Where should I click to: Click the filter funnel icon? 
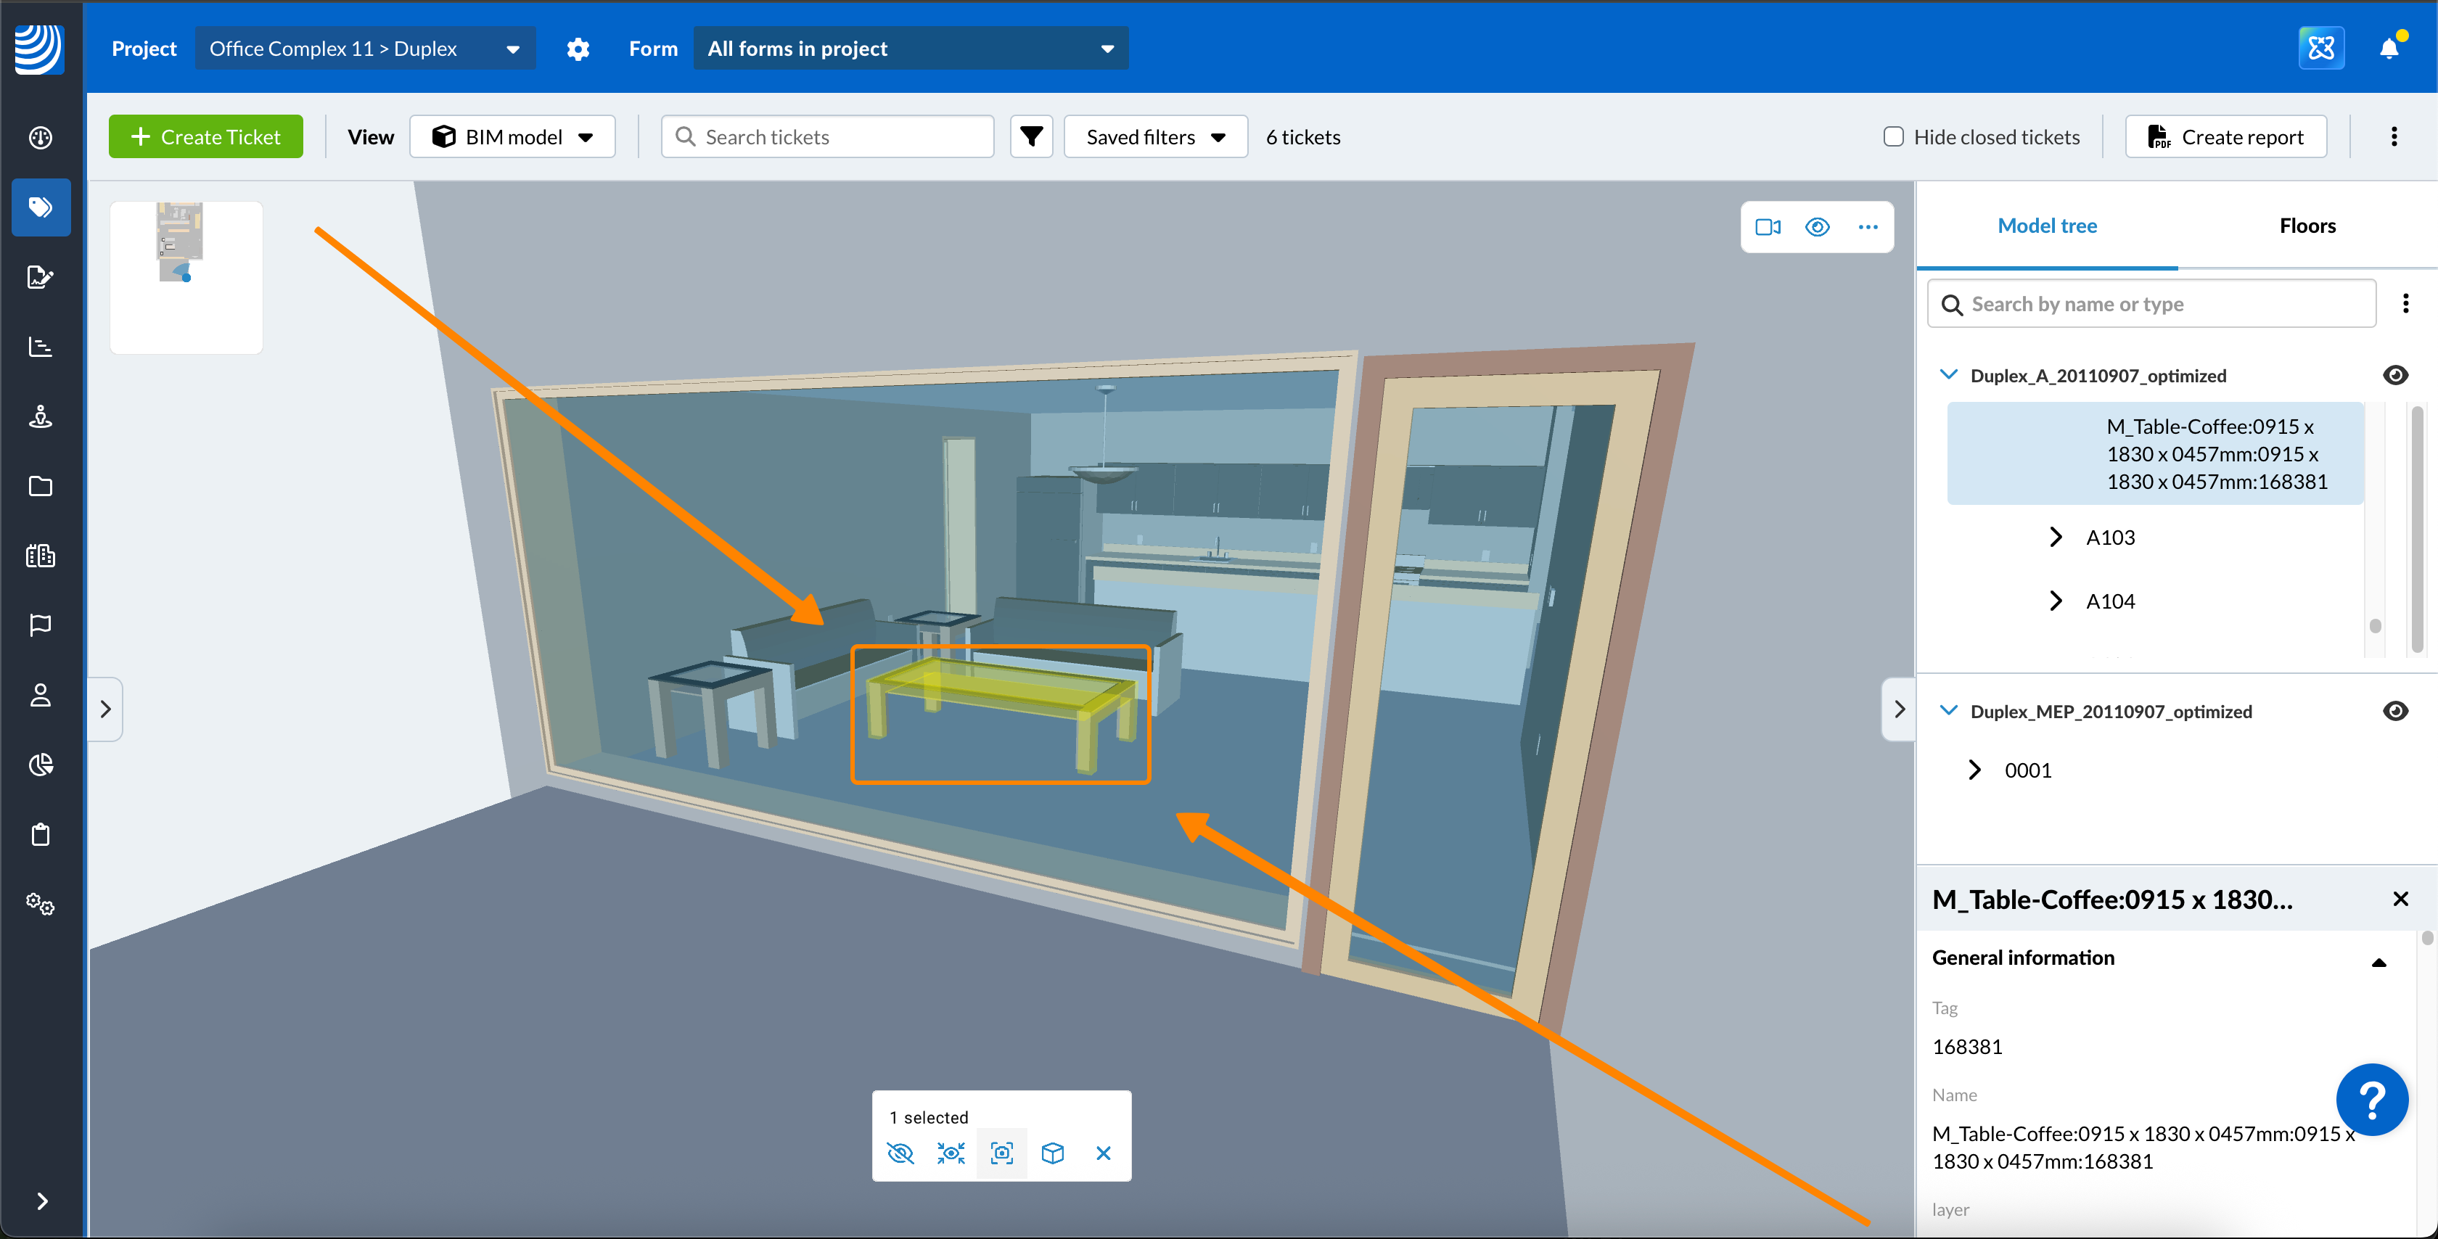click(1030, 137)
